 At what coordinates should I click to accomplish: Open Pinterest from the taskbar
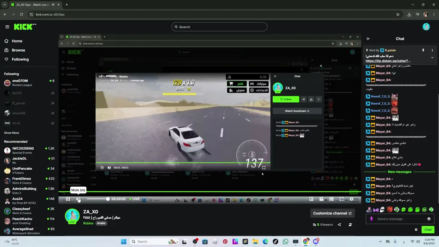[225, 242]
